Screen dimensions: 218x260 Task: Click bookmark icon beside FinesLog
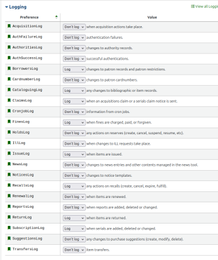coord(9,121)
